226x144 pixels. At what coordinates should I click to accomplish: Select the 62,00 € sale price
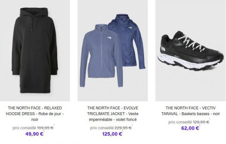point(190,128)
